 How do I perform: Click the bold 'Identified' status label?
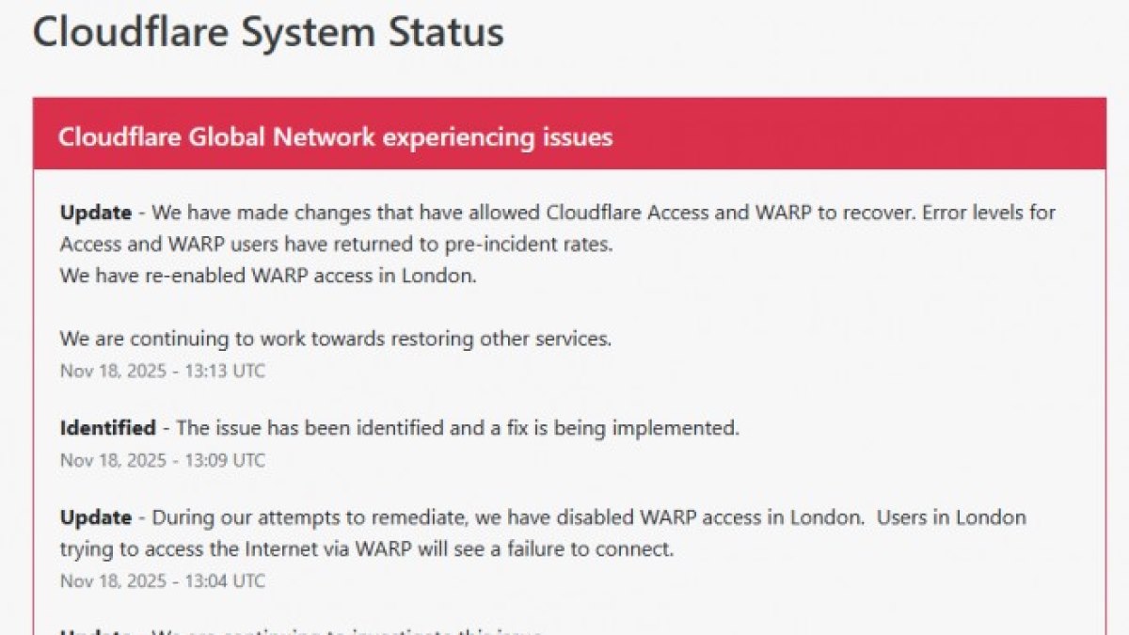[x=107, y=428]
